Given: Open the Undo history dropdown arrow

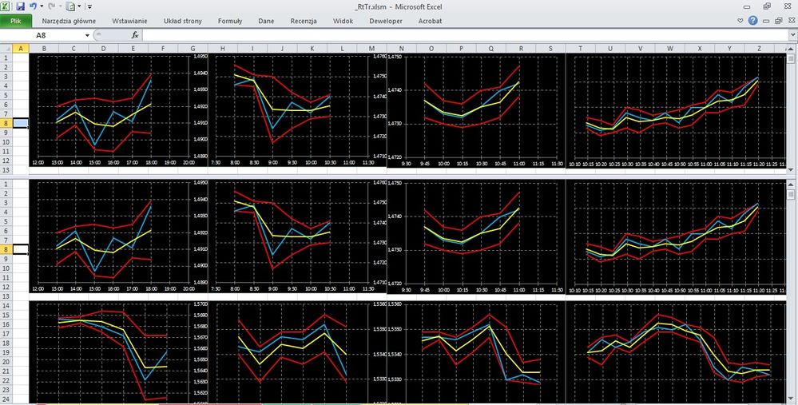Looking at the screenshot, I should (x=42, y=6).
